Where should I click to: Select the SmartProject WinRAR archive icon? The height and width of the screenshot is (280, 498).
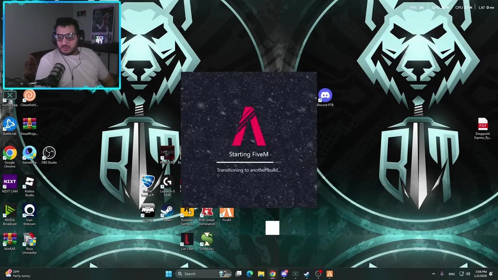(29, 127)
